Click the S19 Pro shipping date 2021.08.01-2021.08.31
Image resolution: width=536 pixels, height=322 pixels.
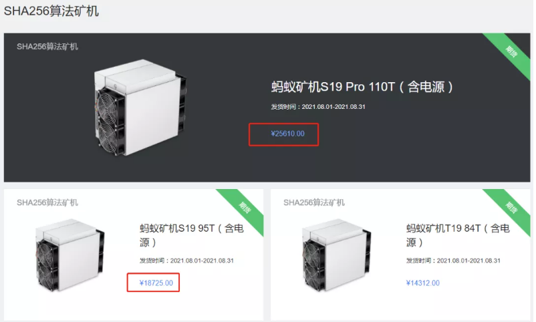(x=333, y=107)
